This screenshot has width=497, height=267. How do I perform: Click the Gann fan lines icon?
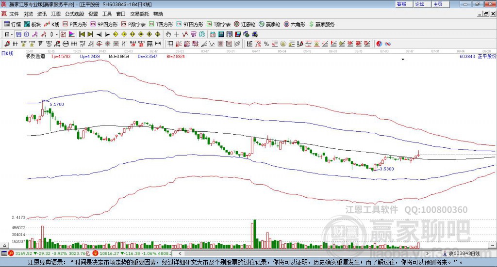(x=179, y=44)
